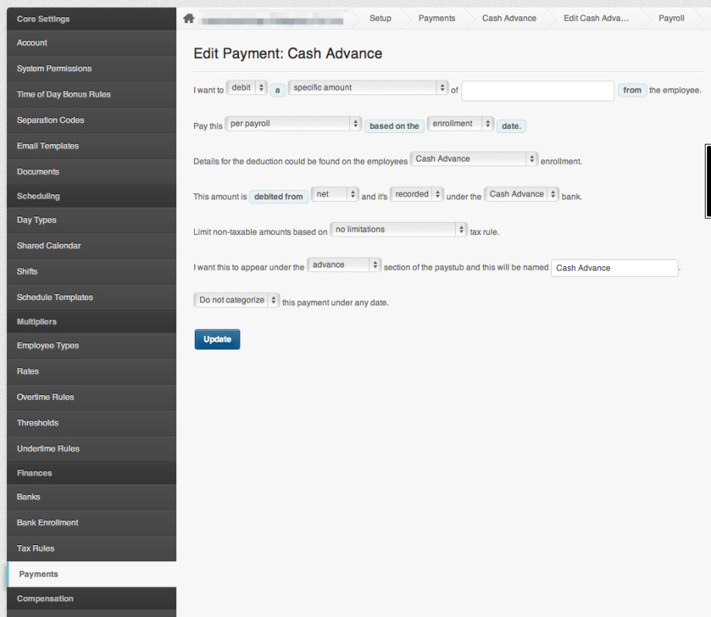Select Banks in the sidebar

[28, 496]
